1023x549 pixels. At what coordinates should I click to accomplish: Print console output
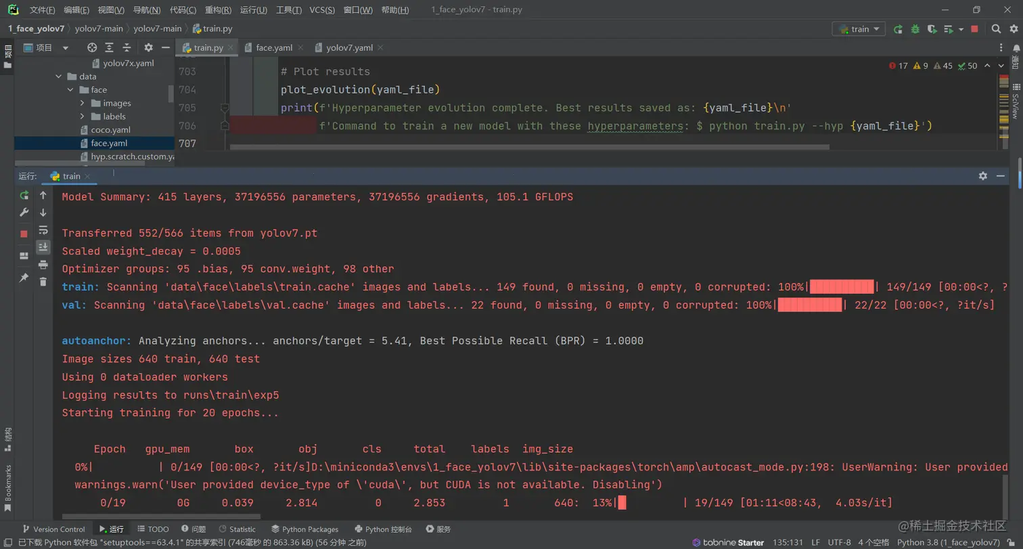click(x=43, y=264)
